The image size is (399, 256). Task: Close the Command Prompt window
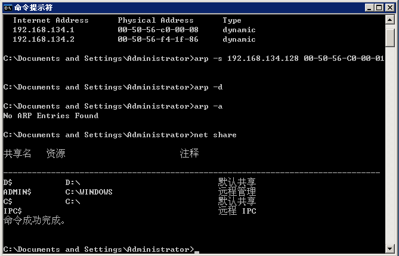pos(389,7)
